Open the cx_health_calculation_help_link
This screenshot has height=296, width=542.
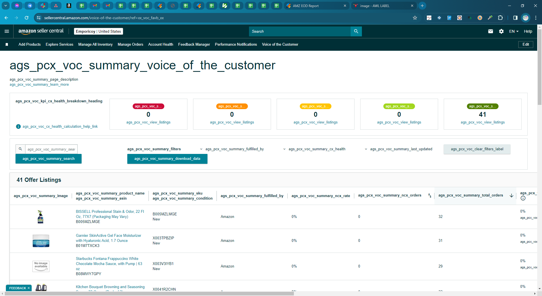[x=60, y=127]
